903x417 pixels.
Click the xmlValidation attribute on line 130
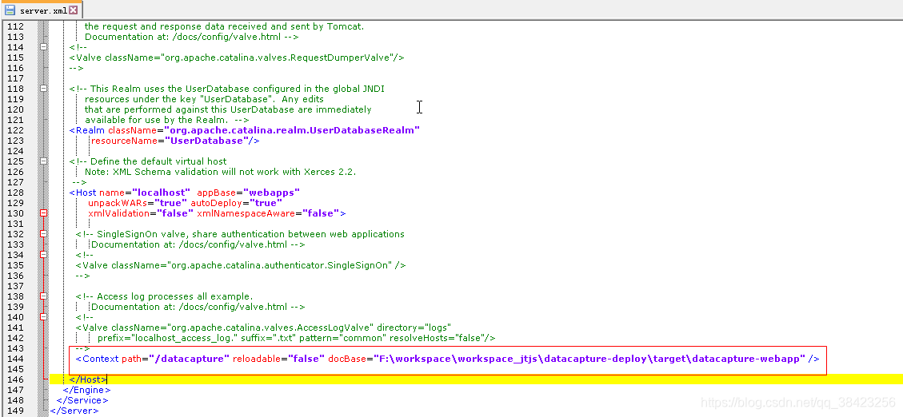(120, 212)
